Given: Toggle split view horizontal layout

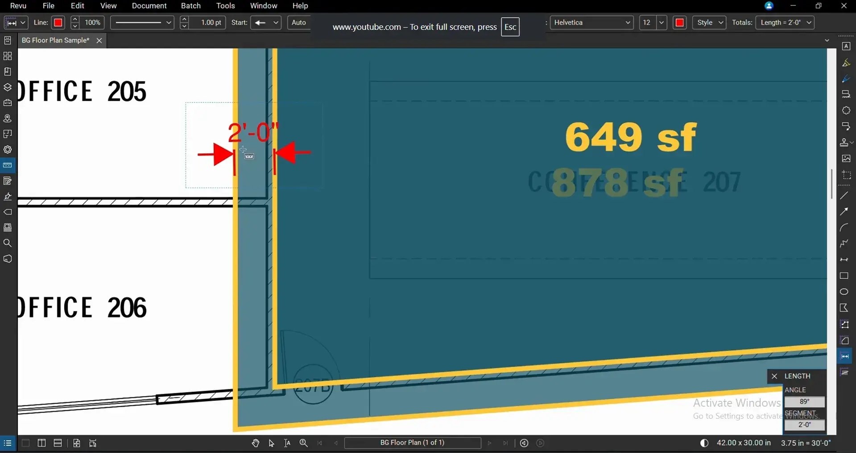Looking at the screenshot, I should coord(58,443).
